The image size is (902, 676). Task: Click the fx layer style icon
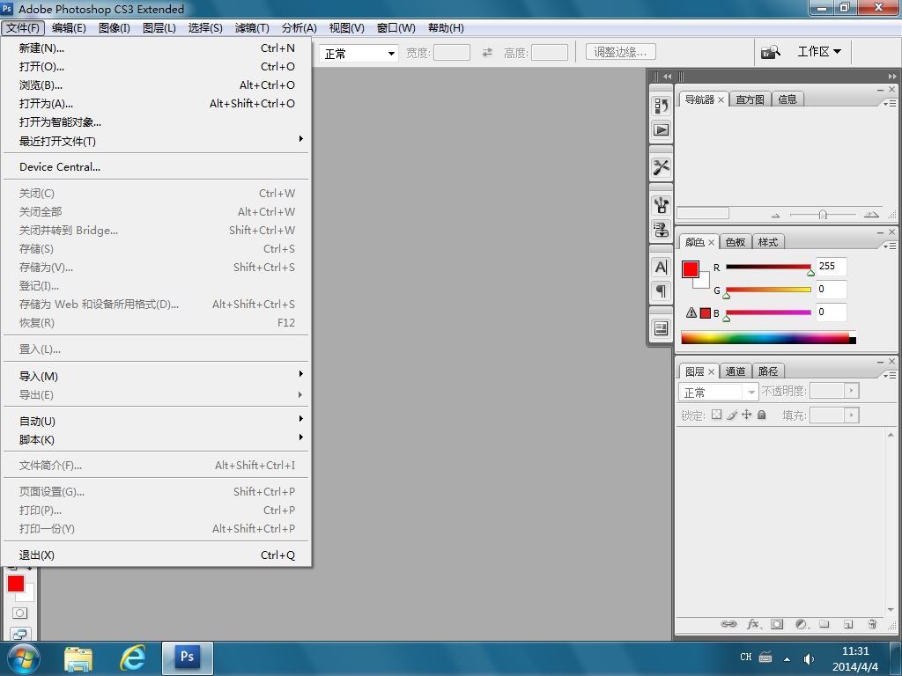tap(753, 624)
